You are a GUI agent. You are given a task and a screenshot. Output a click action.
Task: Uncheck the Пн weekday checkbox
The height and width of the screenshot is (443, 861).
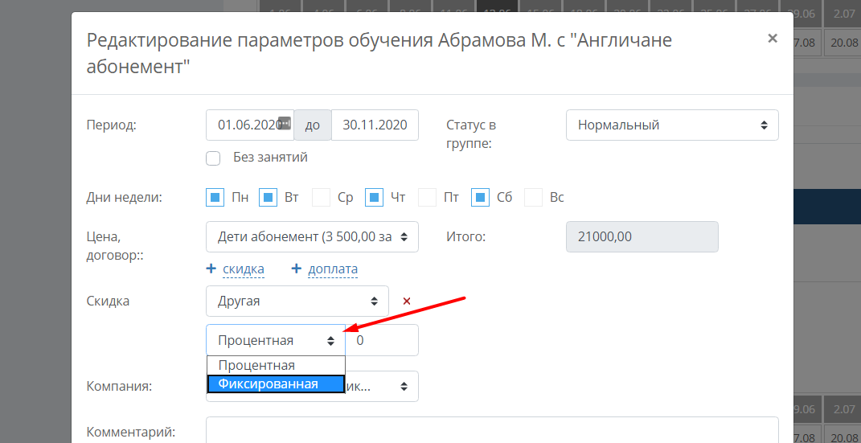[215, 197]
